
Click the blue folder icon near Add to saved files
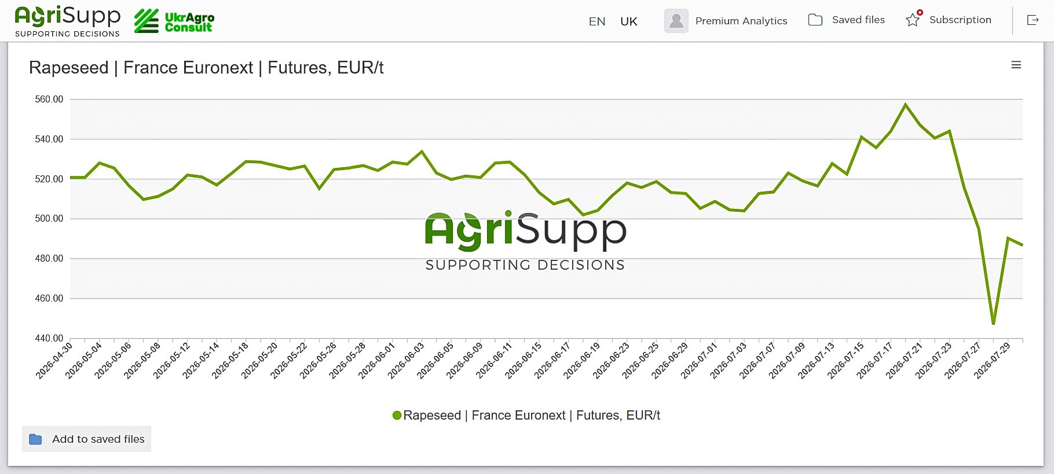click(x=36, y=439)
